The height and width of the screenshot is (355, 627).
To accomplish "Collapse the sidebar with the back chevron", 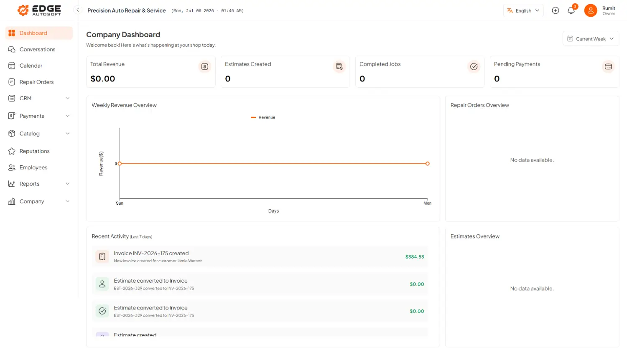I will (77, 10).
